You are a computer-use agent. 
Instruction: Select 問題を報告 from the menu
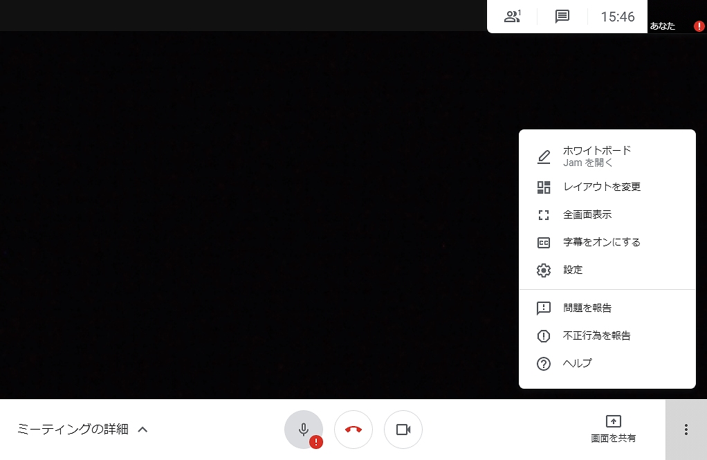587,308
